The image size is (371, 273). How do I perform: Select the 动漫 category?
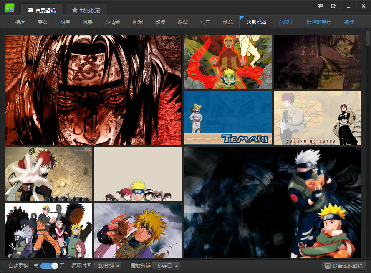click(x=160, y=22)
